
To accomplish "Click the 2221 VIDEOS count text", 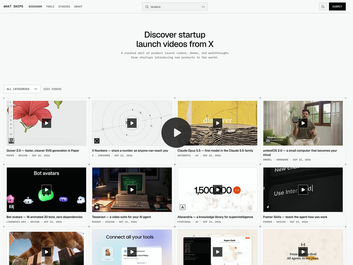I will (x=53, y=89).
